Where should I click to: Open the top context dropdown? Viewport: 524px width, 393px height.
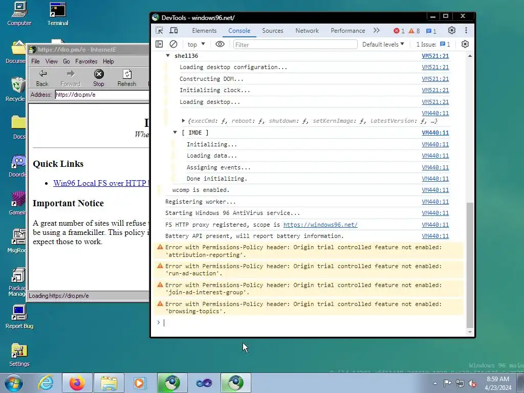click(x=196, y=44)
